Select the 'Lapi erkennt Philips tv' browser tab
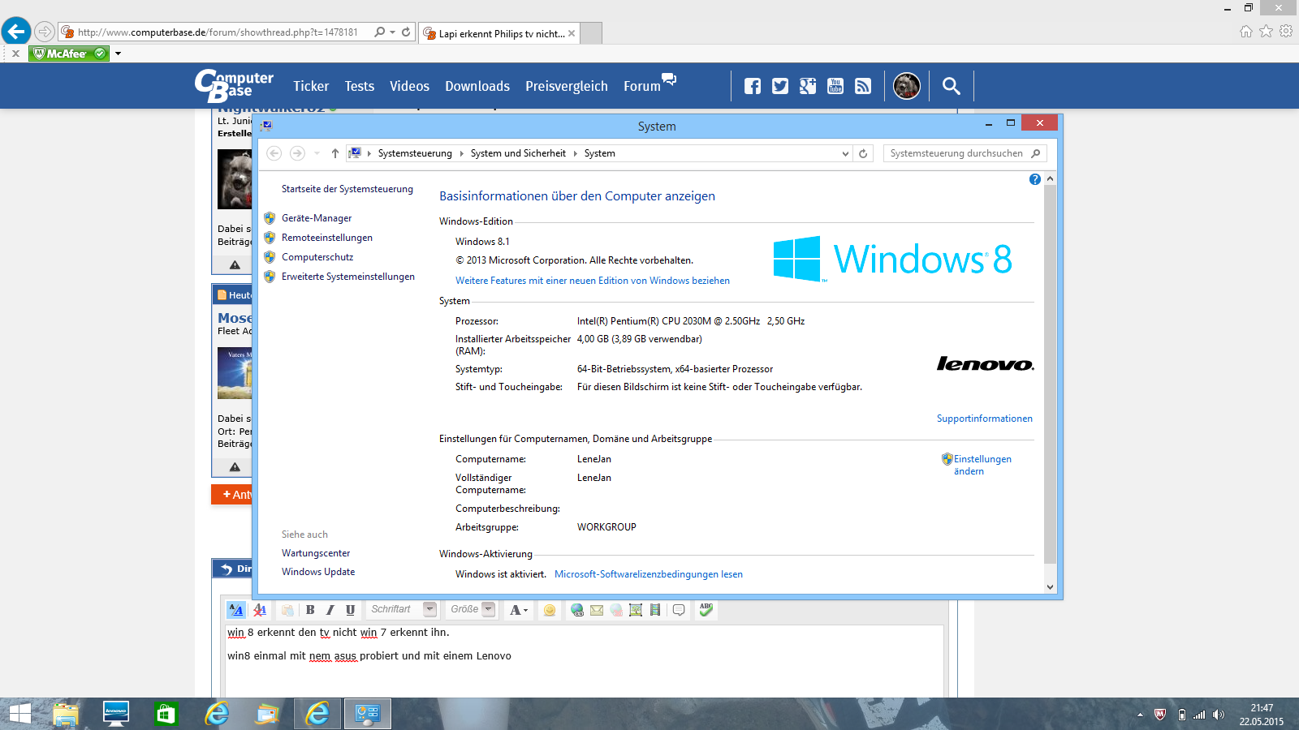The height and width of the screenshot is (730, 1299). pos(499,33)
